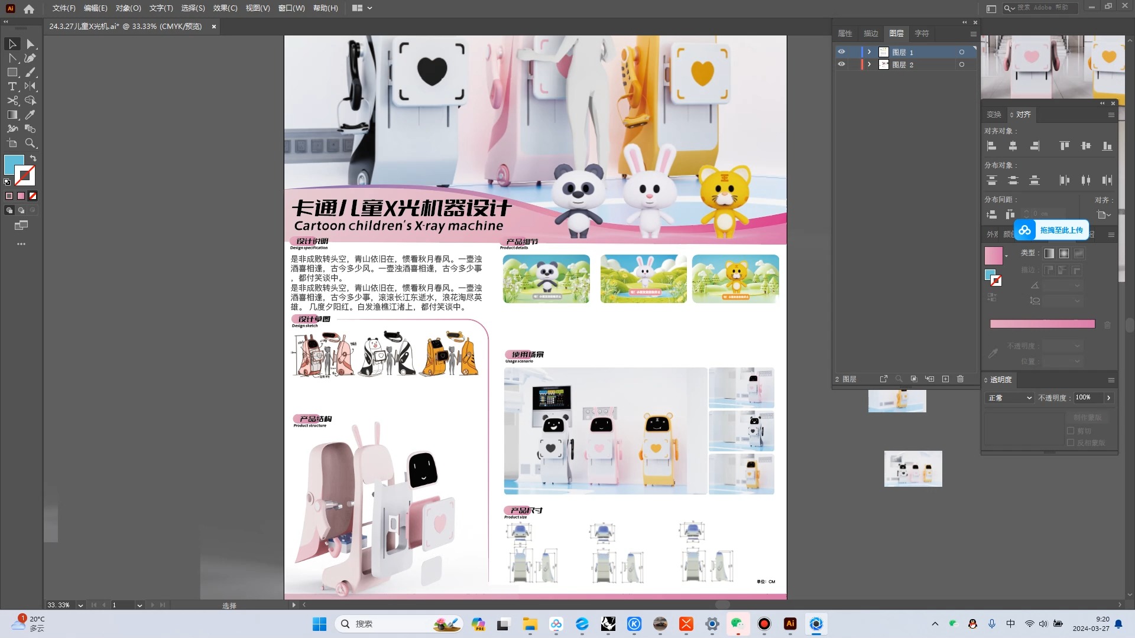Click Windows Start button on taskbar
This screenshot has width=1135, height=638.
coord(319,624)
